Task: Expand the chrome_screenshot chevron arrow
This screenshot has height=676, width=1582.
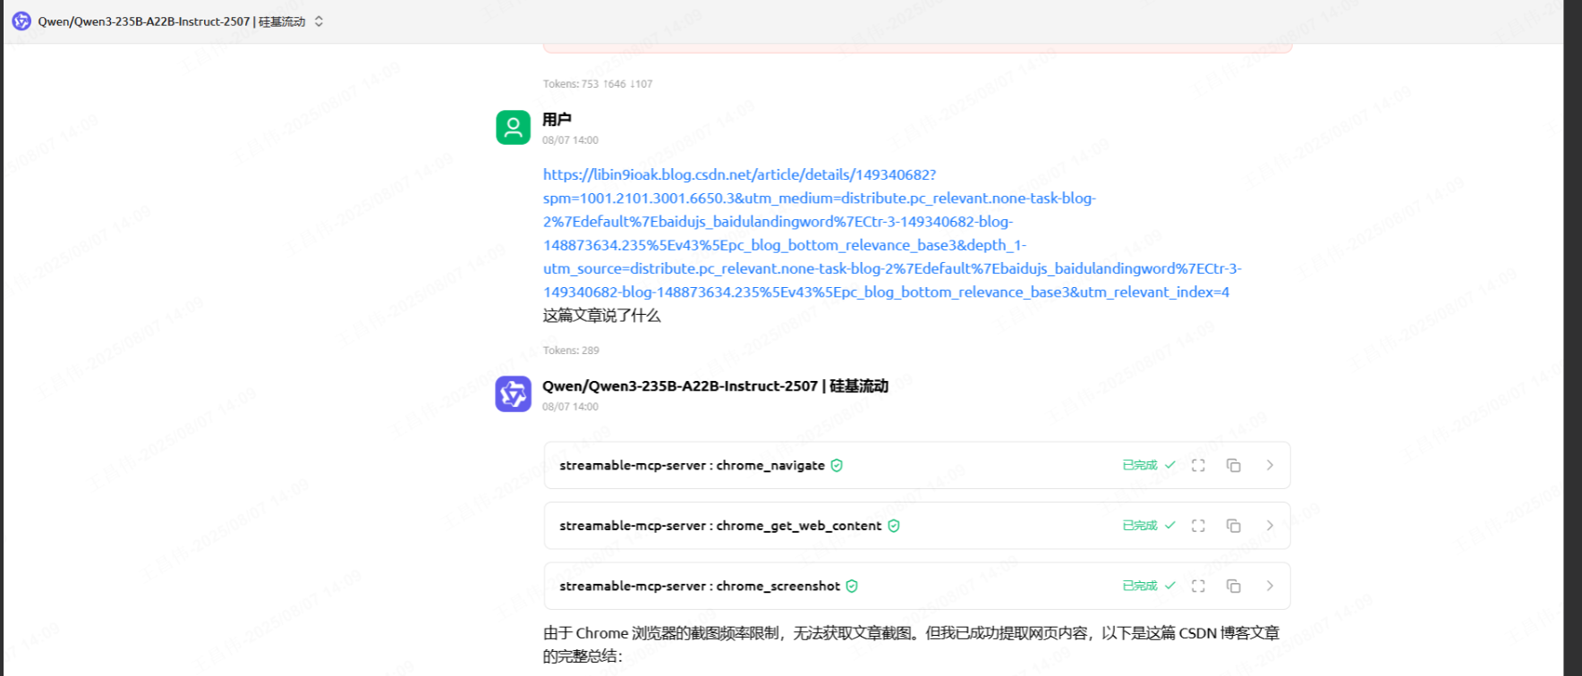Action: (x=1270, y=586)
